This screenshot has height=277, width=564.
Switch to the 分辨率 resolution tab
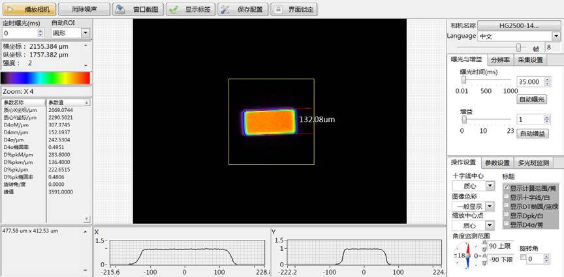pyautogui.click(x=500, y=59)
